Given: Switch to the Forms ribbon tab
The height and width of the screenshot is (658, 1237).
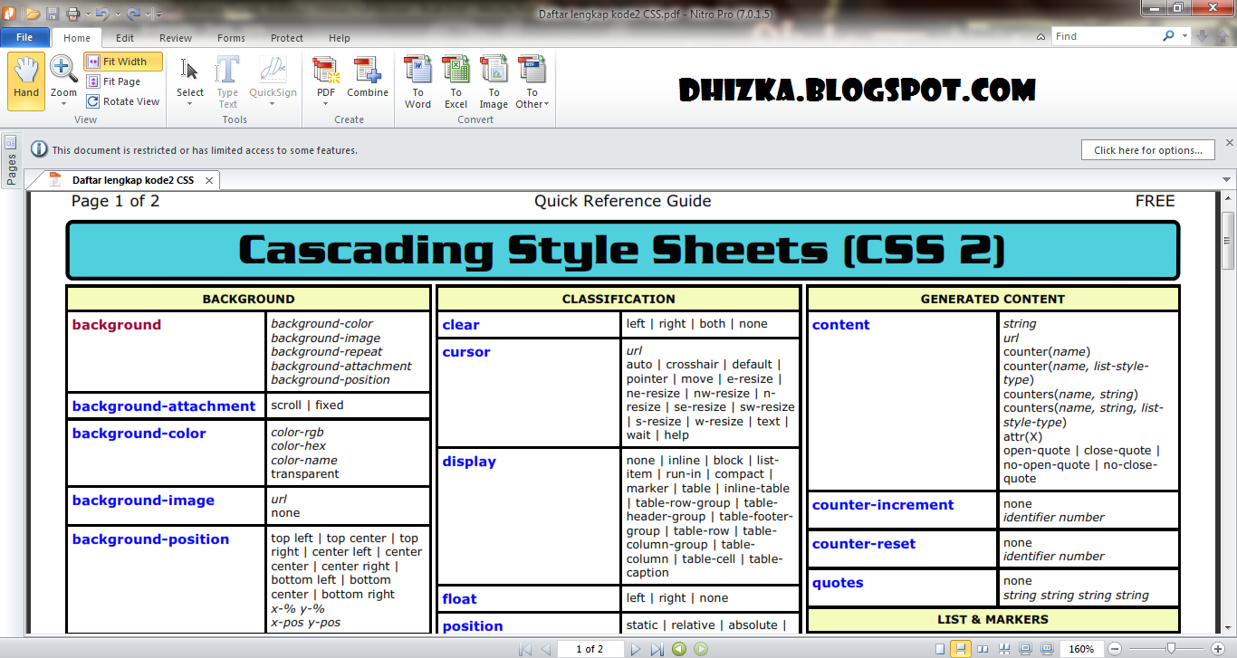Looking at the screenshot, I should pyautogui.click(x=231, y=38).
